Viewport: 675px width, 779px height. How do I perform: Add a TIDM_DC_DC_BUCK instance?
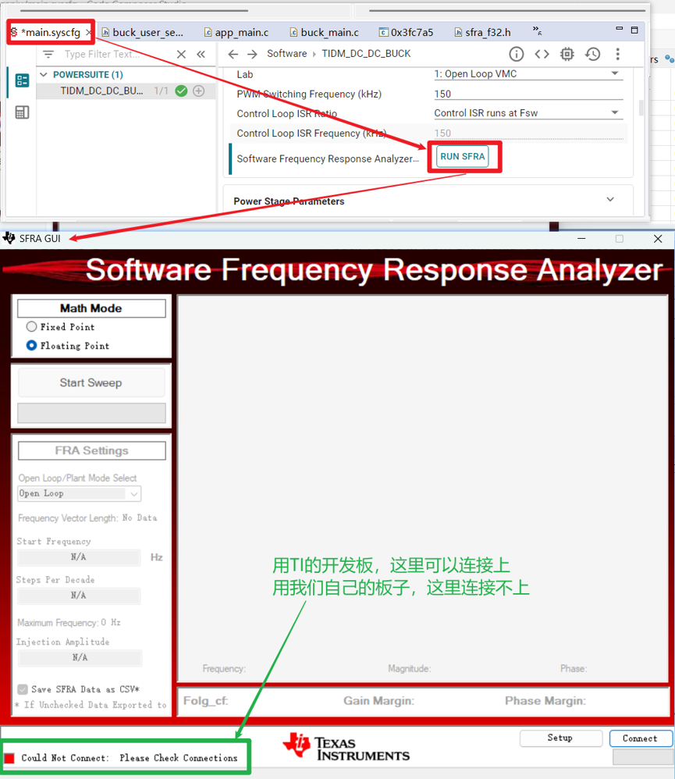[199, 91]
